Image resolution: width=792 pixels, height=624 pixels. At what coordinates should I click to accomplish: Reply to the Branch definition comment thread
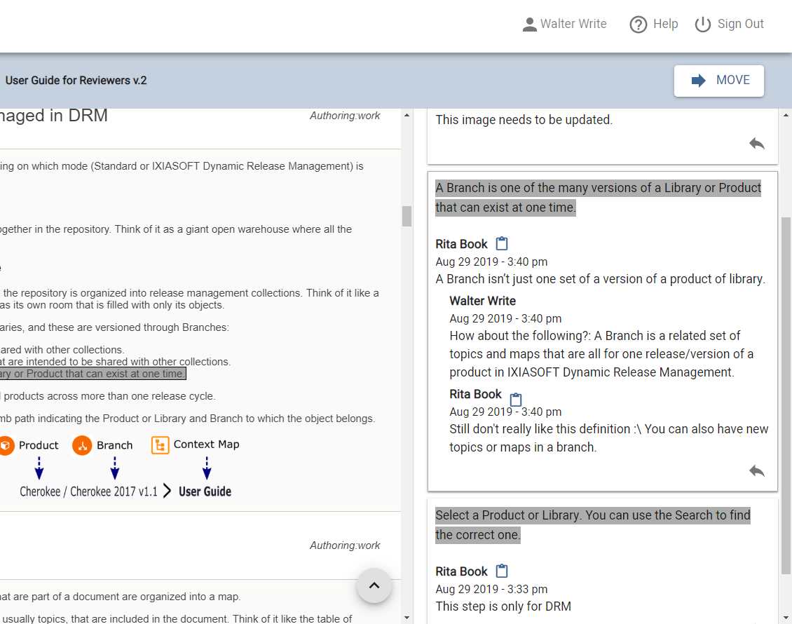pyautogui.click(x=757, y=471)
